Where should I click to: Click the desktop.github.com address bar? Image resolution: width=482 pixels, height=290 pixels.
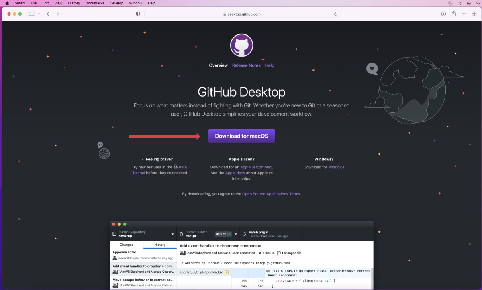click(x=241, y=14)
